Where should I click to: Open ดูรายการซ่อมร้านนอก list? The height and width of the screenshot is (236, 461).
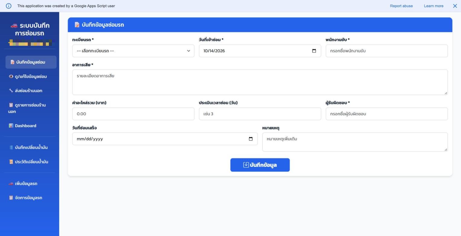coord(31,108)
